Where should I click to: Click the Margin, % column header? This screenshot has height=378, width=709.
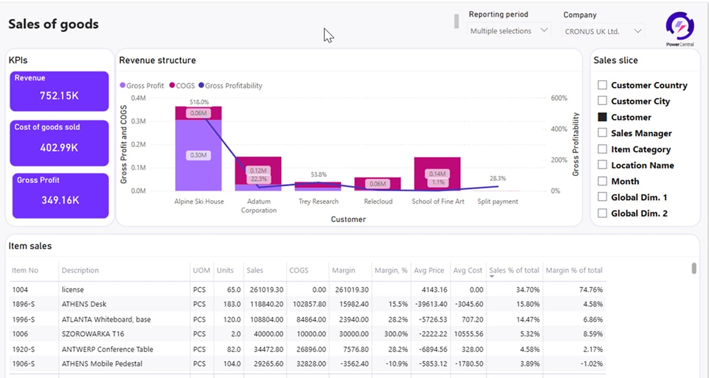click(x=391, y=270)
